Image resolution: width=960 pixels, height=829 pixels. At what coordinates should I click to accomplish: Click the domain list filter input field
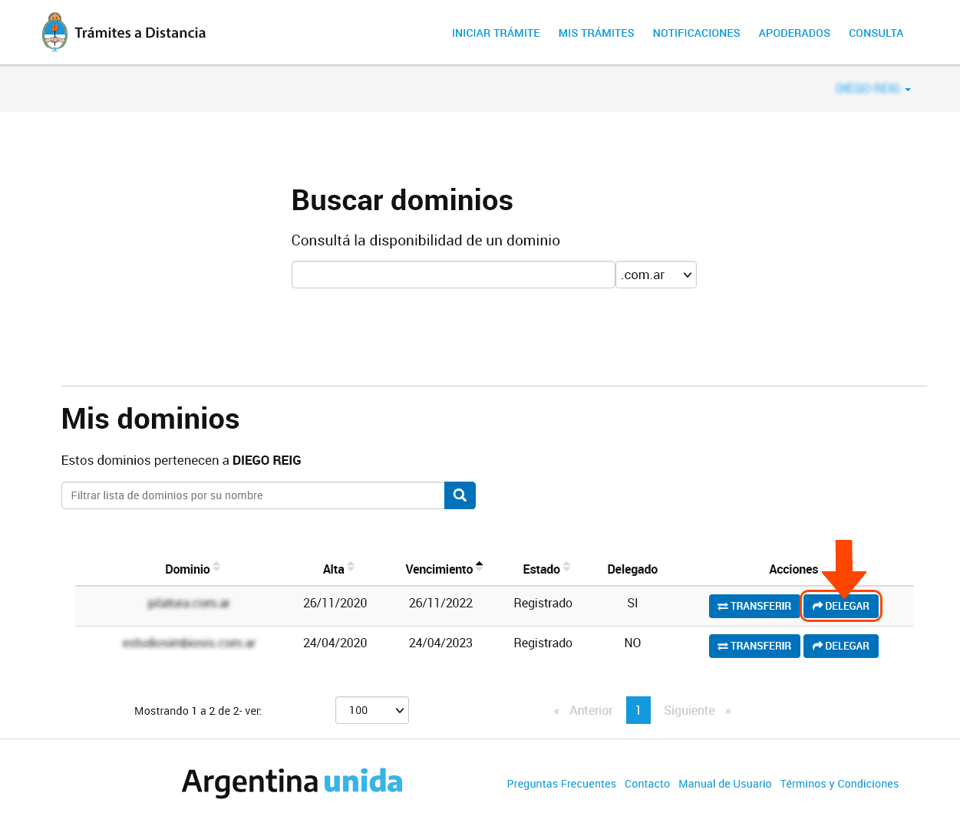(252, 495)
